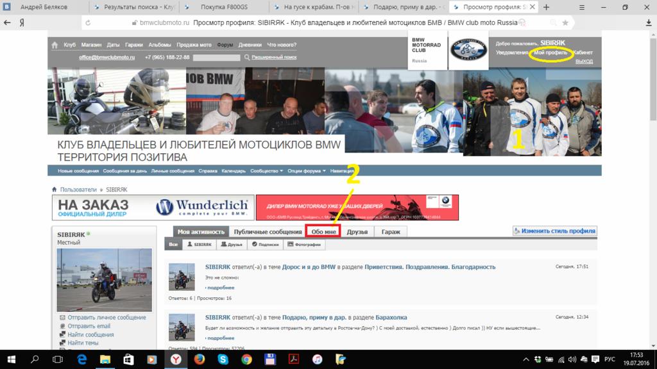Open Google Chrome from the taskbar

pos(246,359)
